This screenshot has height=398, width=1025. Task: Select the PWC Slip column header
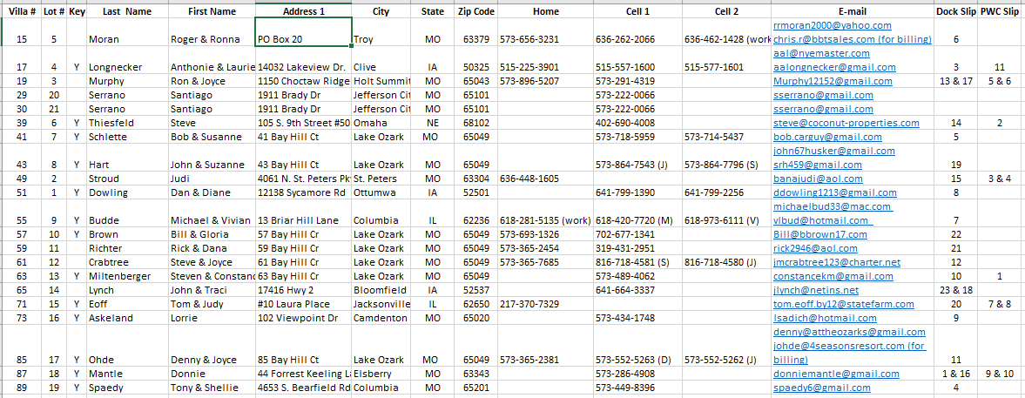[x=1000, y=12]
